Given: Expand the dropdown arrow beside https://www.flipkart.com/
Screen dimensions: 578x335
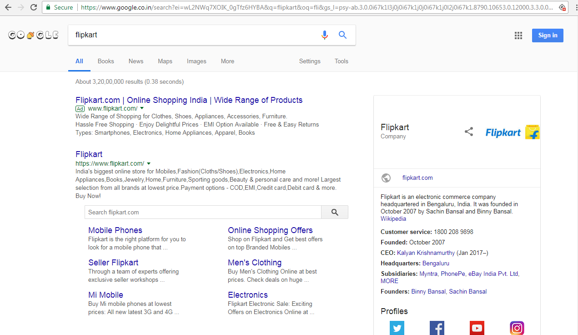Looking at the screenshot, I should click(149, 163).
